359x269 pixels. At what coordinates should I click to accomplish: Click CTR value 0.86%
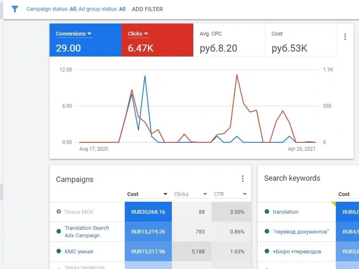pos(237,231)
